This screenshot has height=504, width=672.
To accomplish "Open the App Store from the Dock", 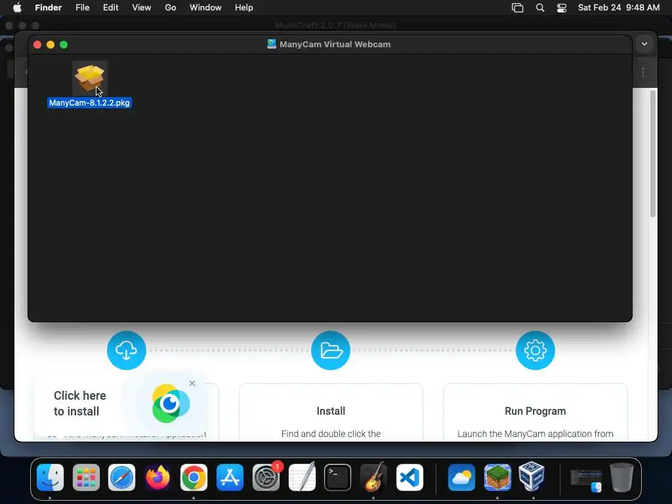I will click(230, 477).
